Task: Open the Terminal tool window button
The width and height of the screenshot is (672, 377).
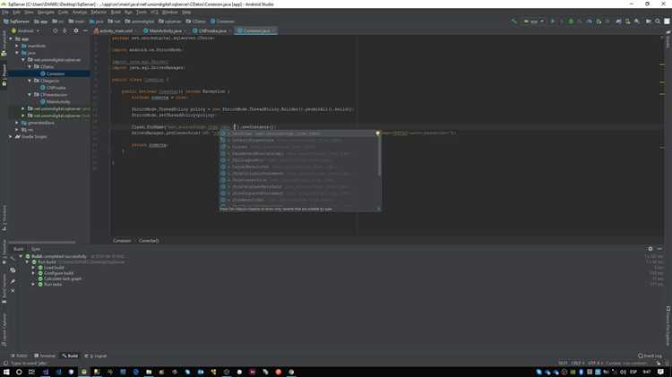Action: tap(46, 356)
